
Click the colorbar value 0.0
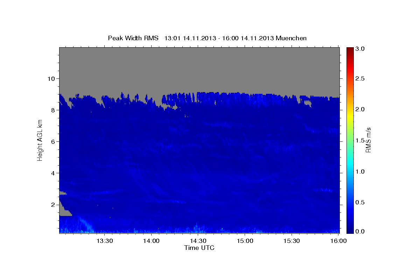pyautogui.click(x=361, y=231)
